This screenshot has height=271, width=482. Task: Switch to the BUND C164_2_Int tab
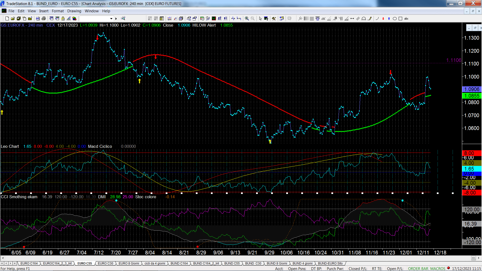206,263
